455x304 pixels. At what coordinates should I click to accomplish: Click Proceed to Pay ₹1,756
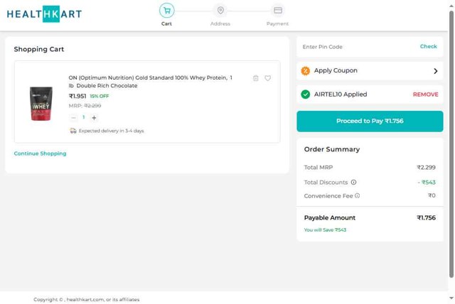370,121
